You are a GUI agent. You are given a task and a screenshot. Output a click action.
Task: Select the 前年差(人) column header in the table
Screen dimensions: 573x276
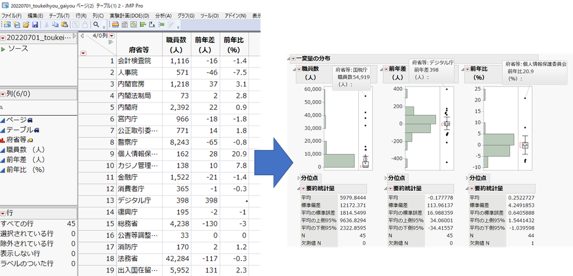[x=206, y=45]
